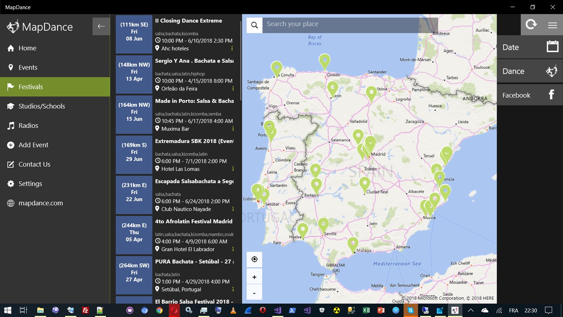Open Google Chrome from the taskbar

click(x=159, y=310)
